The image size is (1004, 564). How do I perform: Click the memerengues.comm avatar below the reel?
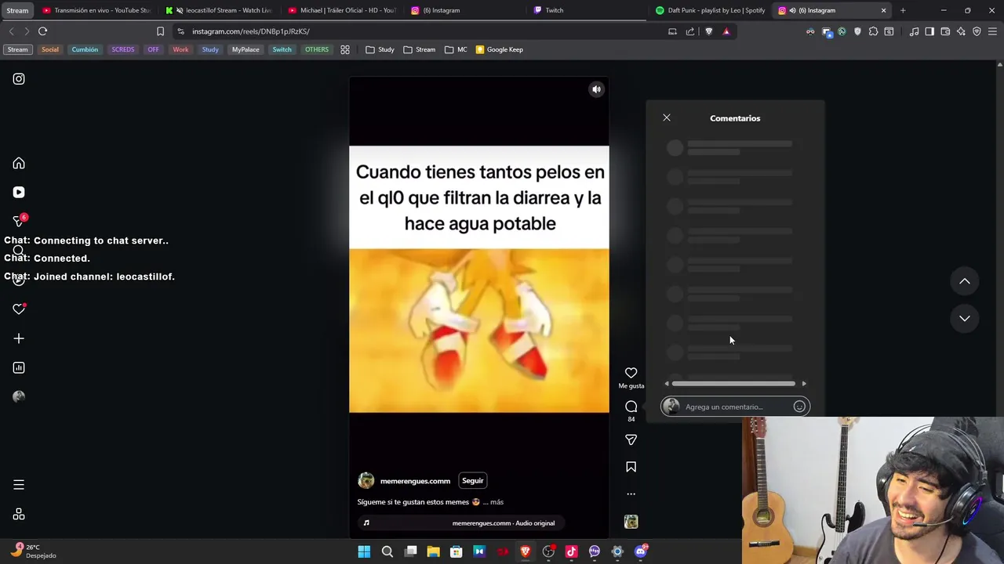point(366,481)
